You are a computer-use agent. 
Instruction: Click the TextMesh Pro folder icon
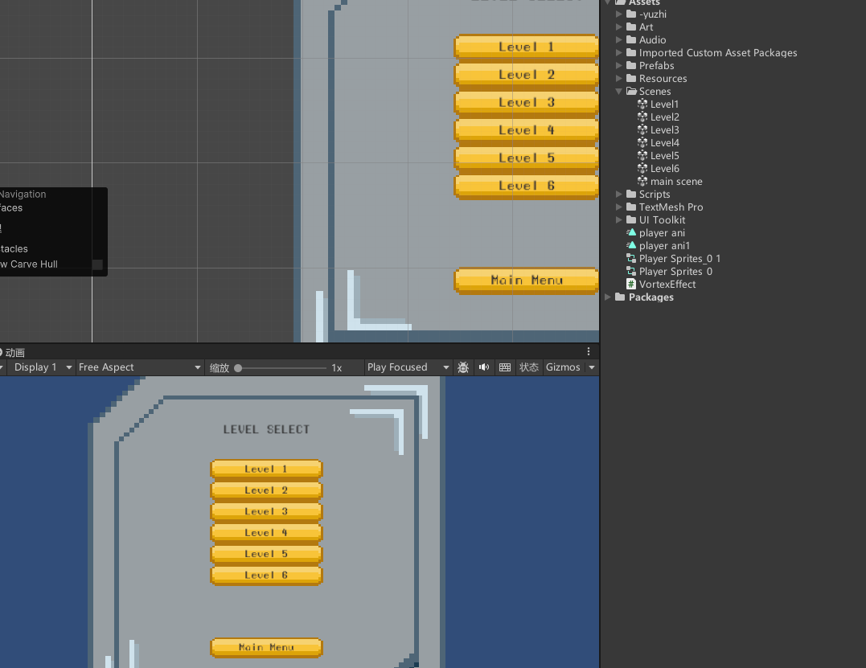631,207
